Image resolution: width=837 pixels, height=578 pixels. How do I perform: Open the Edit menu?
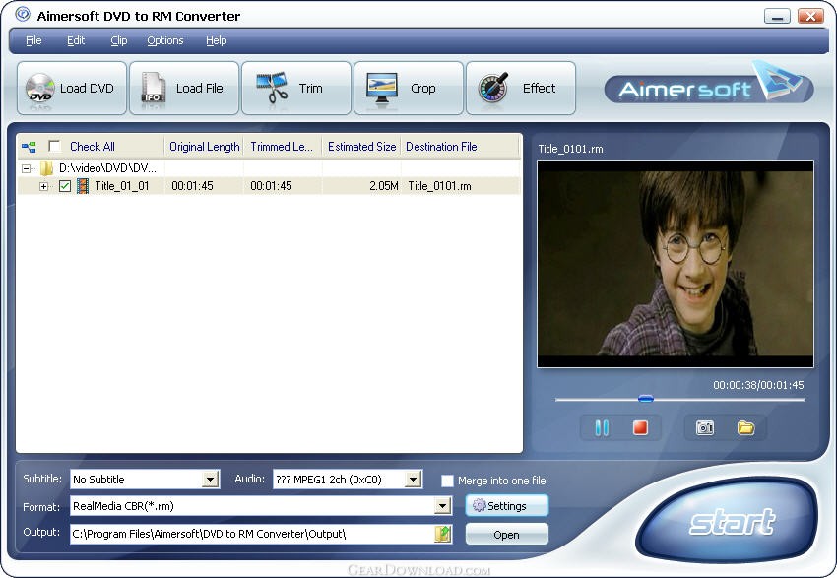pyautogui.click(x=75, y=40)
